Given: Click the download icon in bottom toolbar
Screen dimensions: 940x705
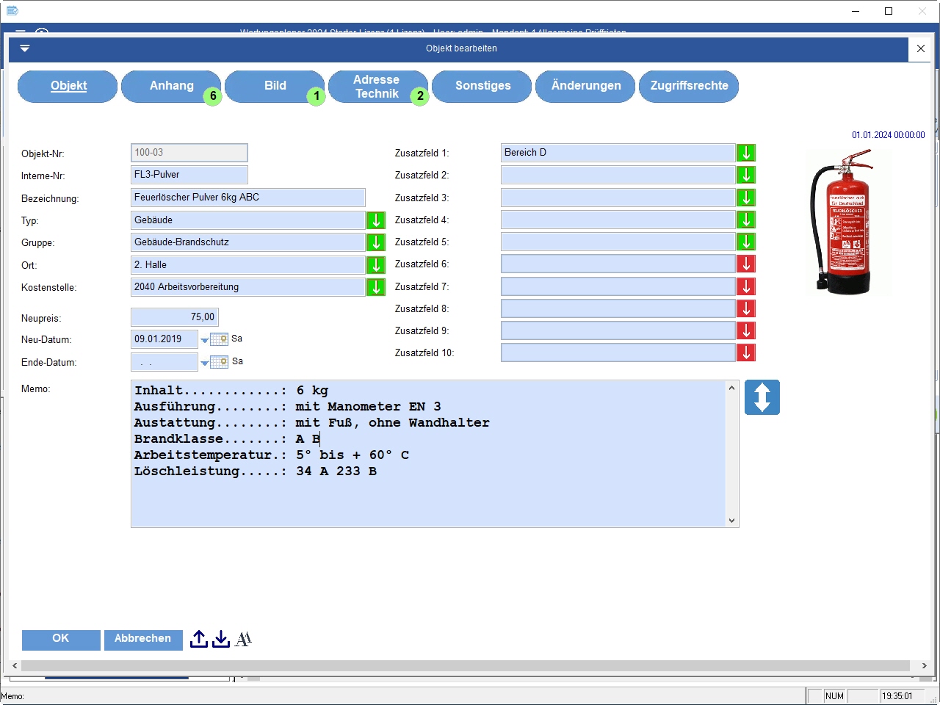Looking at the screenshot, I should coord(221,640).
